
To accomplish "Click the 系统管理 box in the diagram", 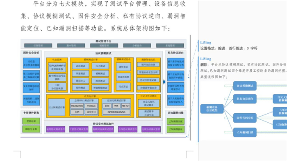I will pyautogui.click(x=170, y=46).
